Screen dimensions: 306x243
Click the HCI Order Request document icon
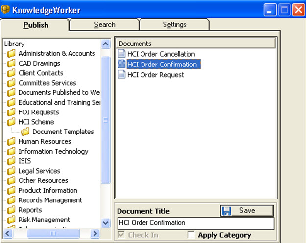pos(122,74)
